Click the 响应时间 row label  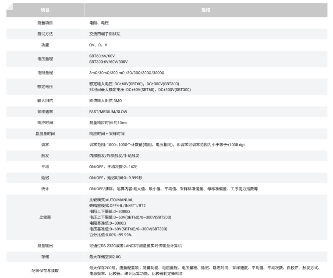pos(45,123)
